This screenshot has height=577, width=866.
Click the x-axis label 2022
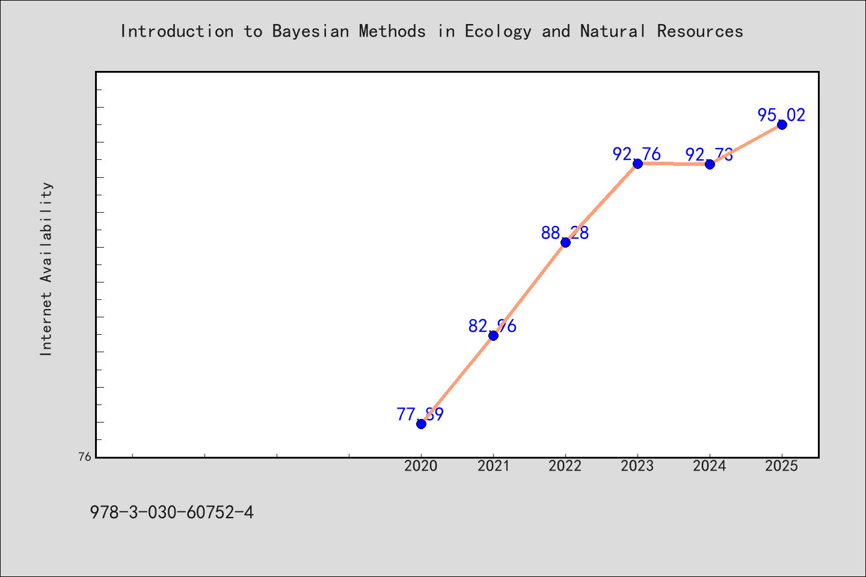(565, 466)
